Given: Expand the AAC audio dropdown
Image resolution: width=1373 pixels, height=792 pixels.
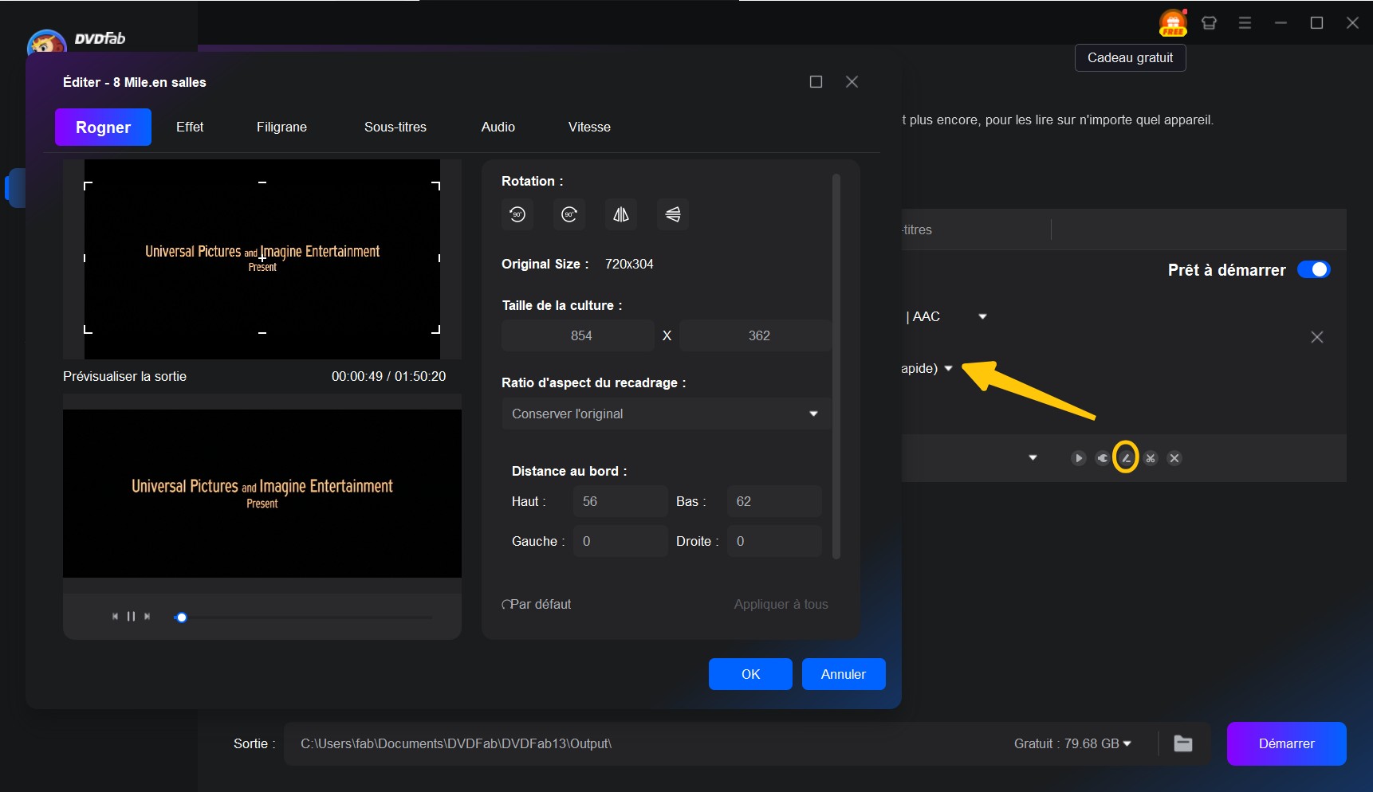Looking at the screenshot, I should pos(982,316).
